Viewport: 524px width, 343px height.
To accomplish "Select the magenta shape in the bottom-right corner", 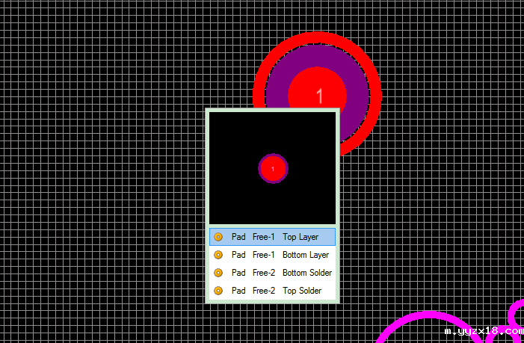I will coord(514,312).
